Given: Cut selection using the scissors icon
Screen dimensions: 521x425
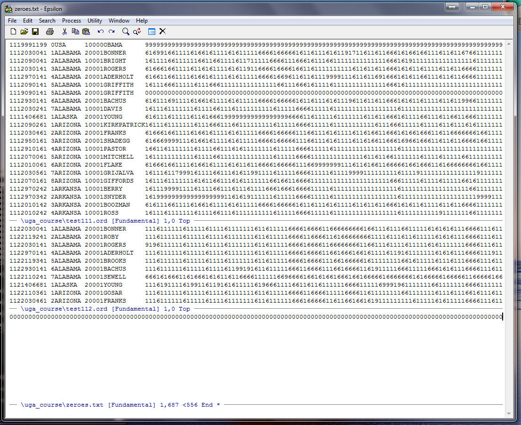Looking at the screenshot, I should tap(64, 32).
